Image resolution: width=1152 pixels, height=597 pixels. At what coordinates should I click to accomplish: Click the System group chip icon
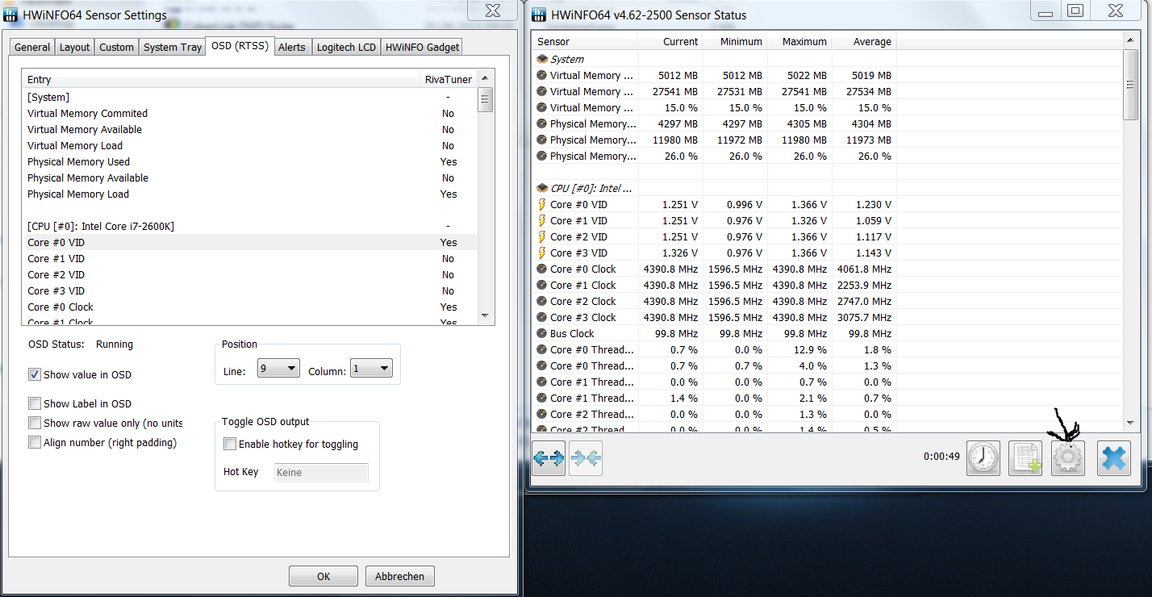542,59
